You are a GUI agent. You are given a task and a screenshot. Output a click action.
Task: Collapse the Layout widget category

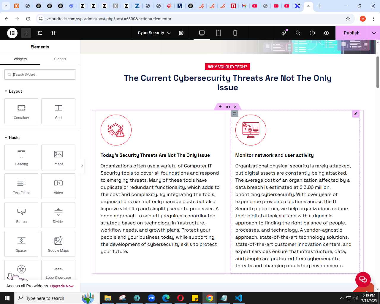(x=13, y=91)
